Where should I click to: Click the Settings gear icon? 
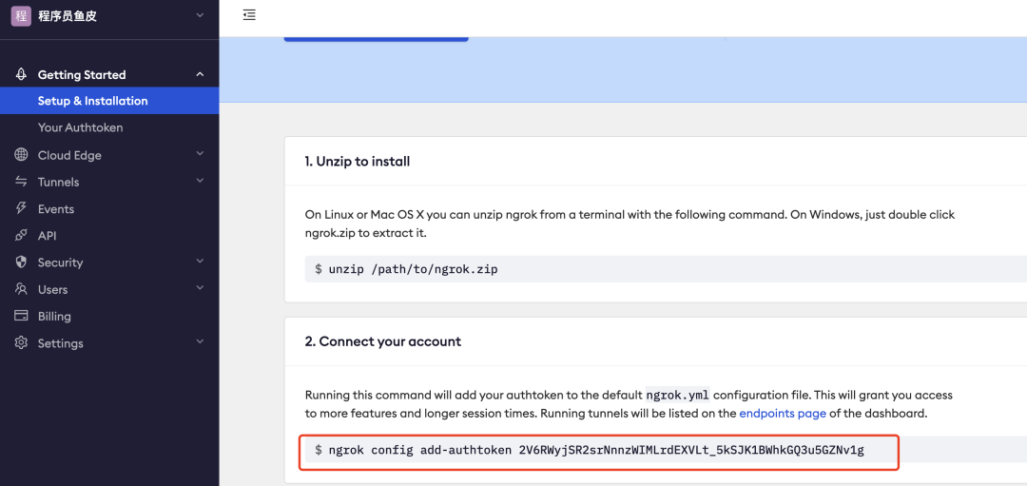tap(21, 343)
